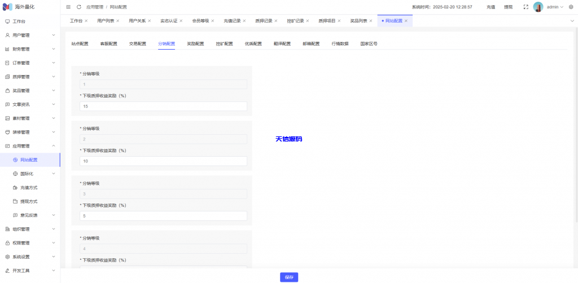Screen dimensions: 578x283
Task: Open the tab list dropdown arrow at right
Action: (572, 21)
